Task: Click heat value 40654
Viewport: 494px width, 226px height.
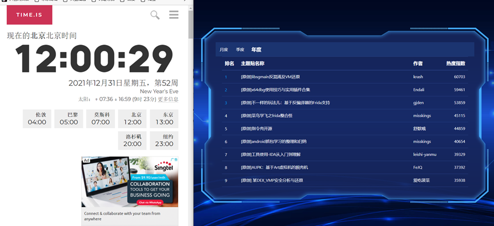Action: pyautogui.click(x=459, y=142)
